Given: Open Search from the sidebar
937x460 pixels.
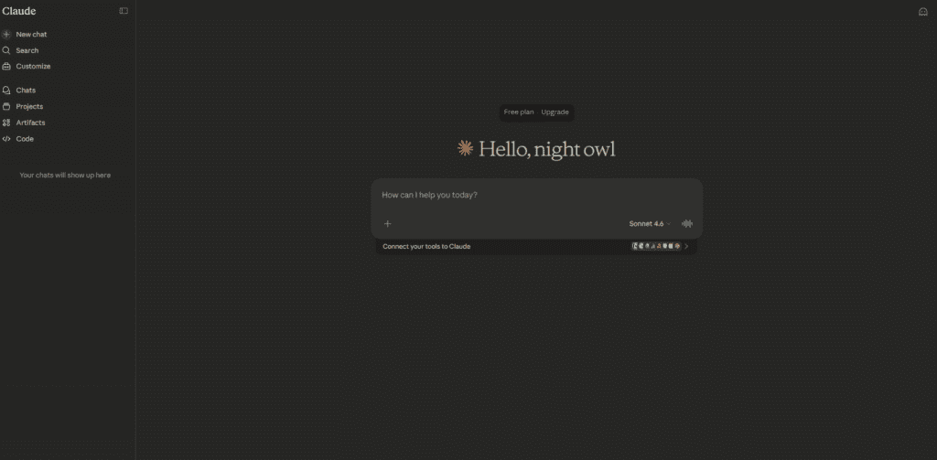Looking at the screenshot, I should click(27, 51).
